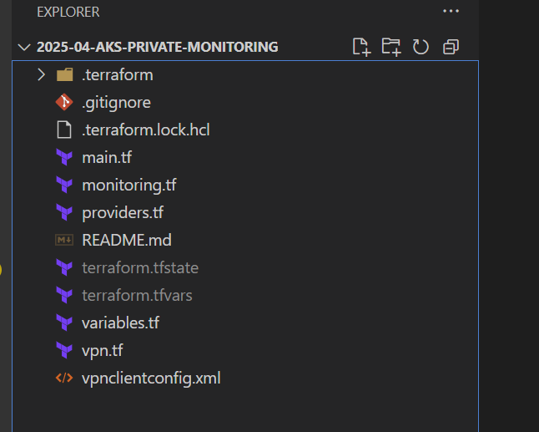Click the Markdown icon beside README.md
This screenshot has height=432, width=539.
pyautogui.click(x=64, y=241)
